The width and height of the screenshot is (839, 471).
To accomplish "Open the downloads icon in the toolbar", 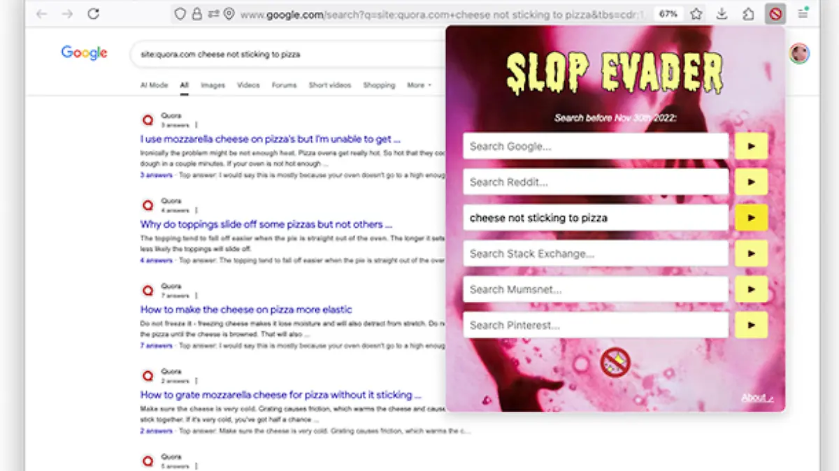I will click(722, 13).
